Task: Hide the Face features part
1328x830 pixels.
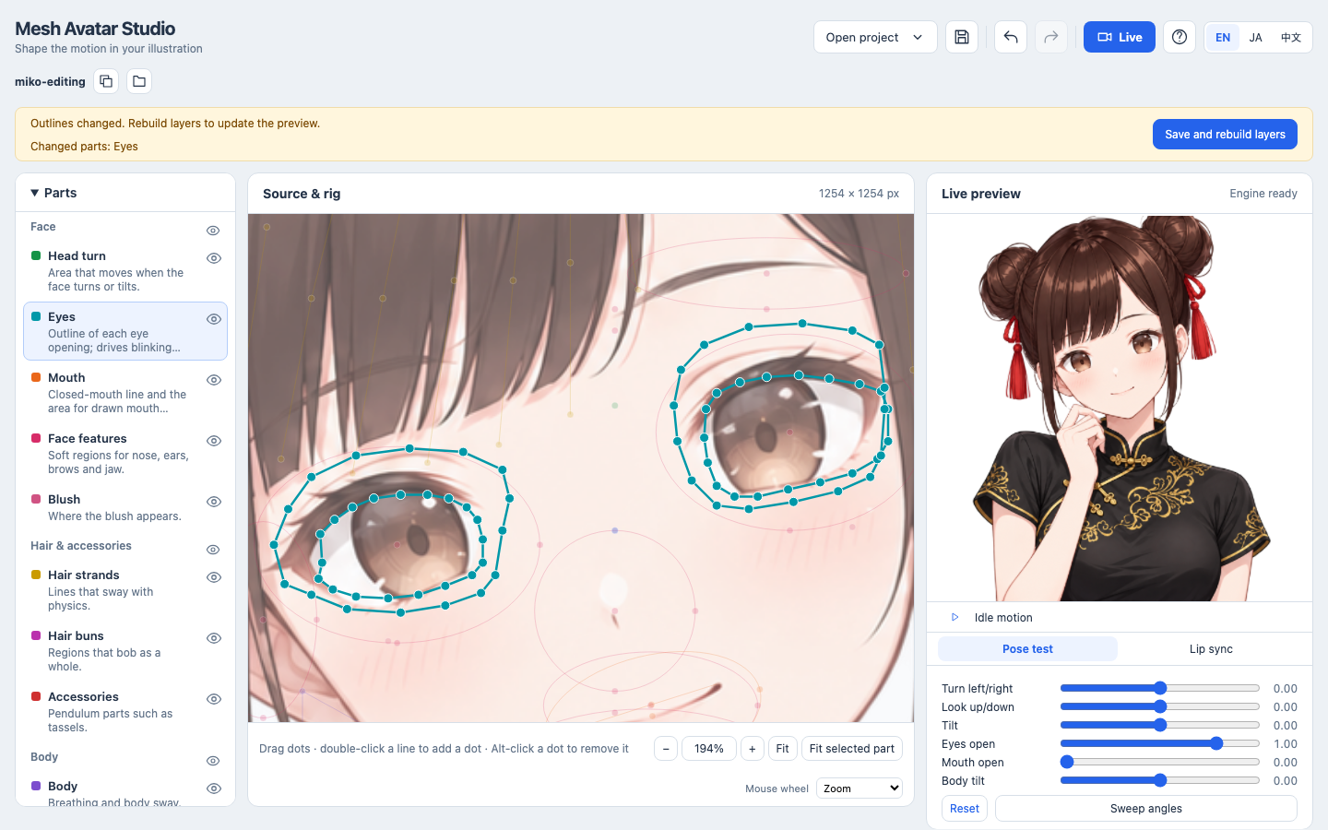Action: click(x=214, y=441)
